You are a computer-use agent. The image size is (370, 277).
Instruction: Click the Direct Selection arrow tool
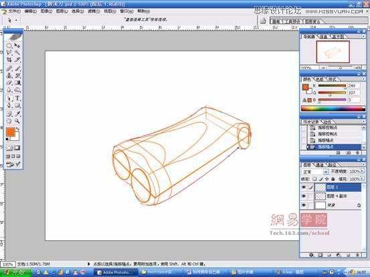pos(9,98)
